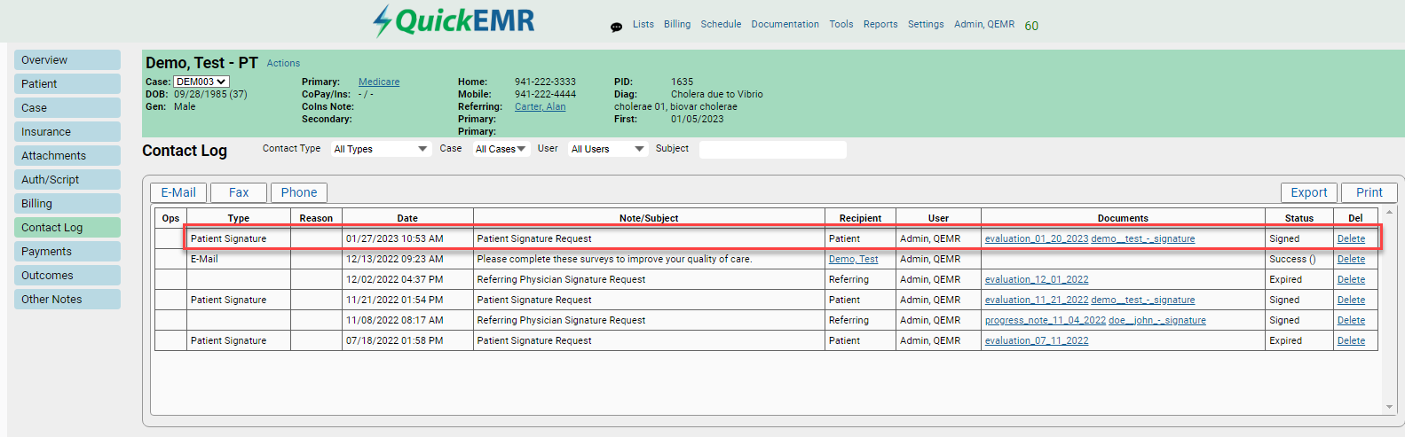The width and height of the screenshot is (1405, 437).
Task: Click the Phone button
Action: tap(299, 192)
